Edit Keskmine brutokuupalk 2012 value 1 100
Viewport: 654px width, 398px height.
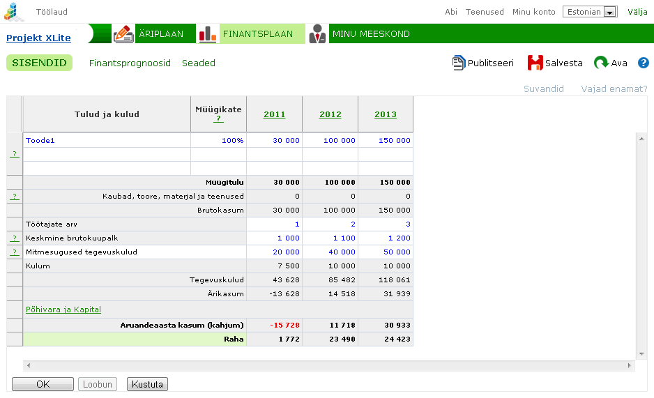coord(330,238)
